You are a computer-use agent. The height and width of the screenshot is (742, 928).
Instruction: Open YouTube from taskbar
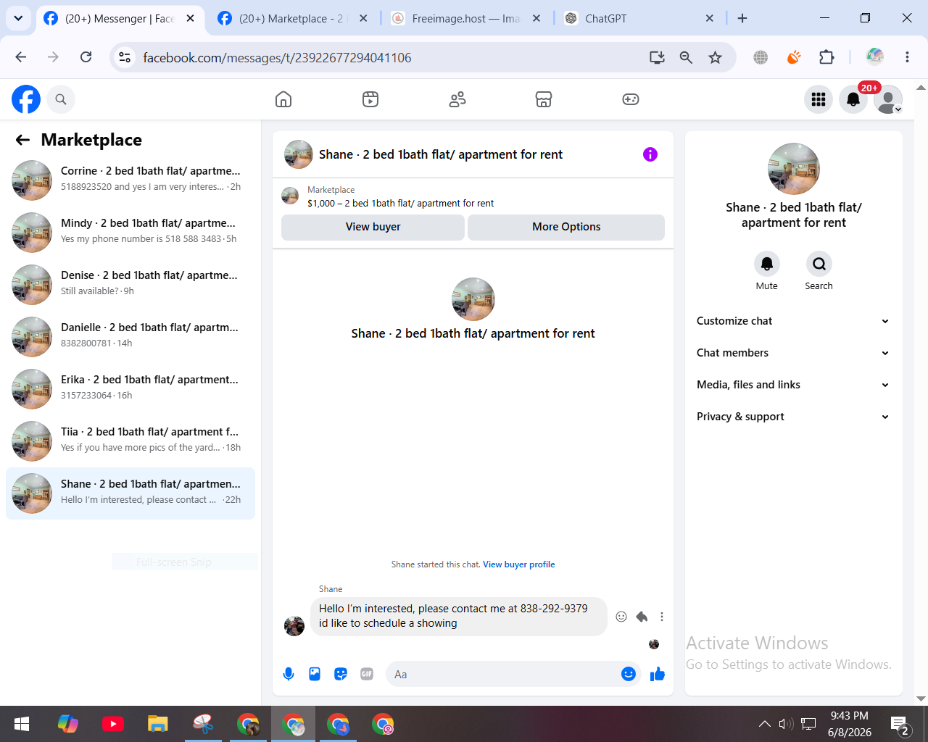click(112, 724)
